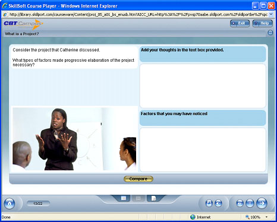Expand the address bar dropdown arrow
Viewport: 277px width, 222px height.
point(271,14)
